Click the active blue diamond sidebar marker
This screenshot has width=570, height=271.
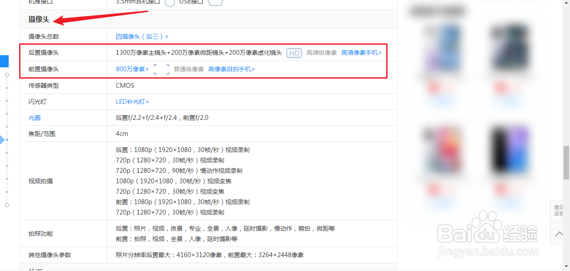click(1, 140)
